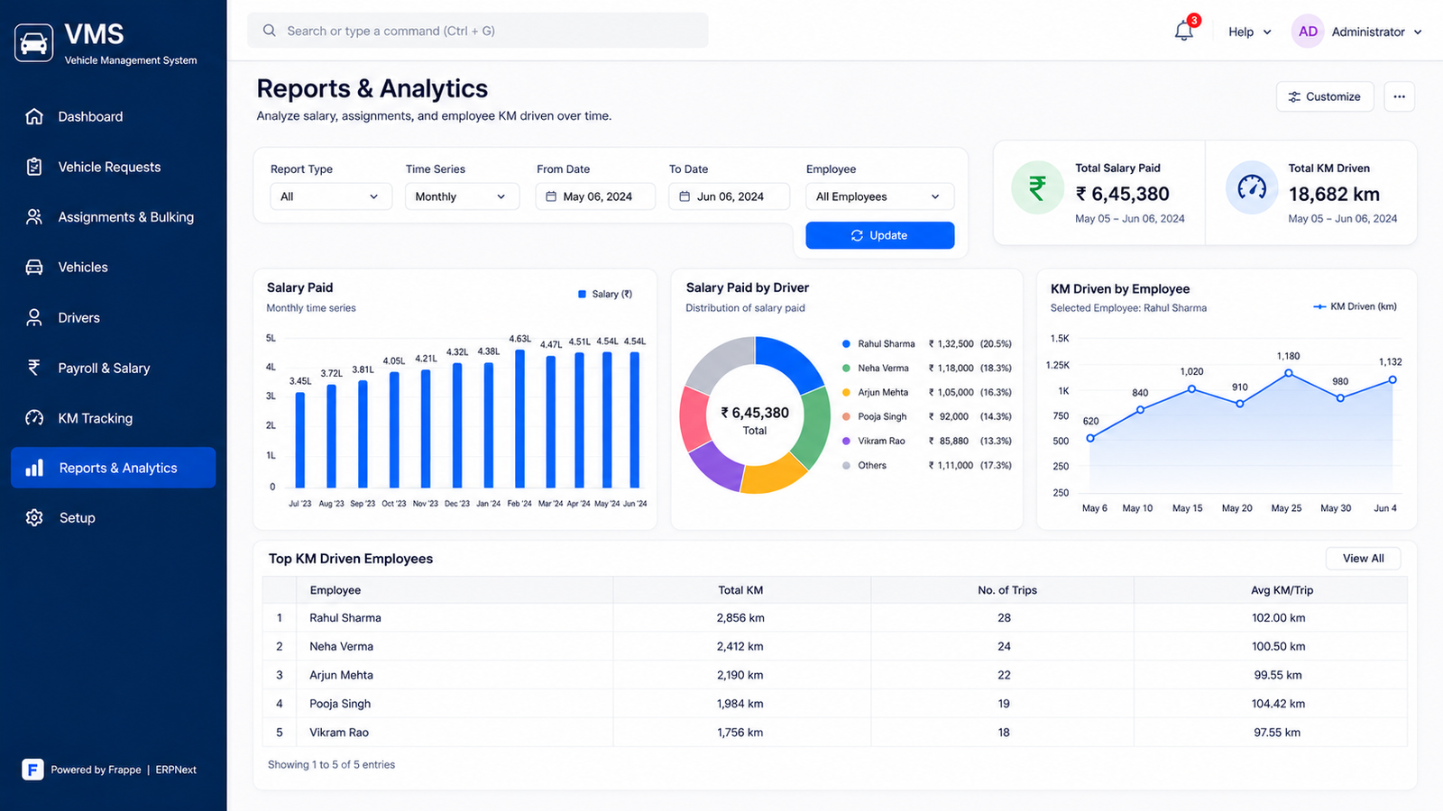Click the Dashboard home icon

point(34,116)
